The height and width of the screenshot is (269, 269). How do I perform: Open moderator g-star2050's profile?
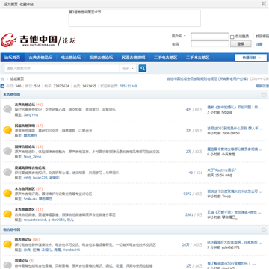pyautogui.click(x=57, y=220)
